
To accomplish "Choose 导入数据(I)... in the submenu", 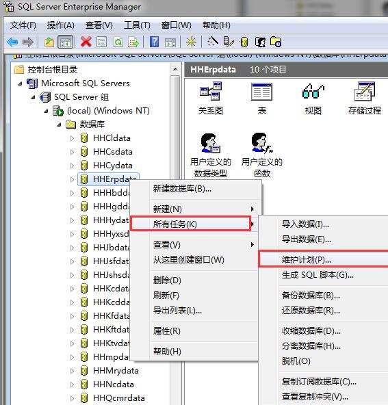I will click(x=324, y=224).
